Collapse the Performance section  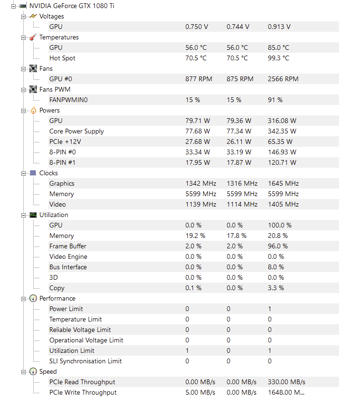(24, 299)
